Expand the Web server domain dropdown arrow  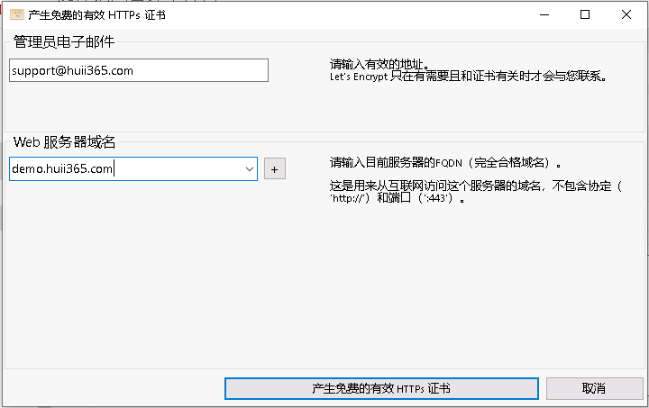[x=249, y=168]
